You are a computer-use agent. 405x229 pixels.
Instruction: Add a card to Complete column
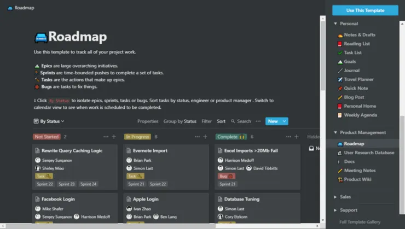(x=297, y=137)
